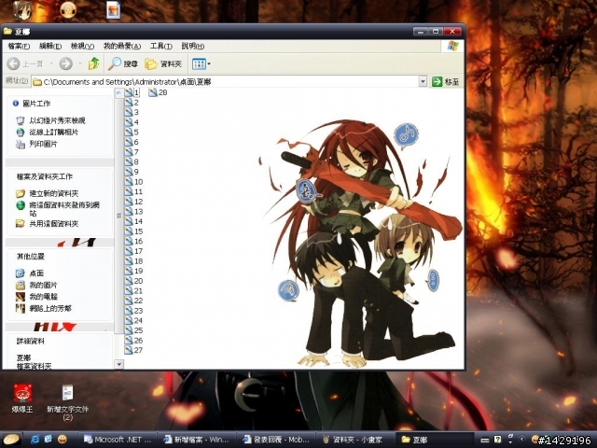Click file name "21" in list
This screenshot has height=448, width=597.
pyautogui.click(x=139, y=290)
